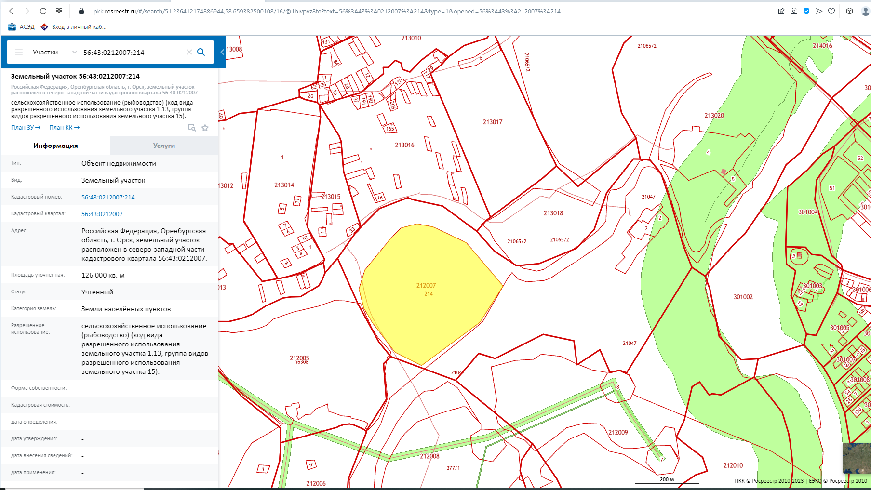Open the blue shield ad blocker icon
Viewport: 871px width, 490px height.
806,11
